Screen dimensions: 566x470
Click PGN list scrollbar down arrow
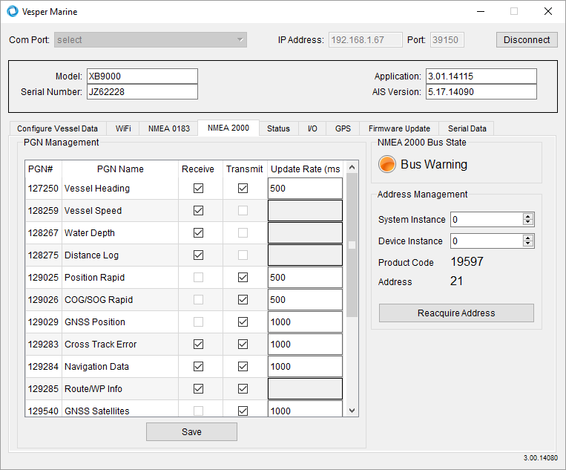(352, 411)
